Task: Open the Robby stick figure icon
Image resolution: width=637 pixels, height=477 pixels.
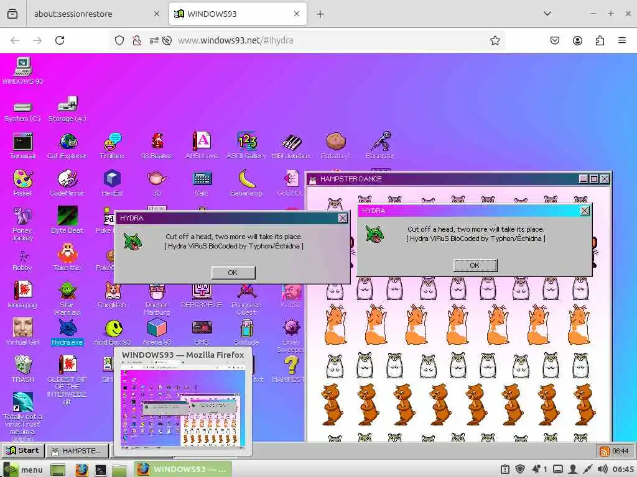Action: pyautogui.click(x=23, y=261)
